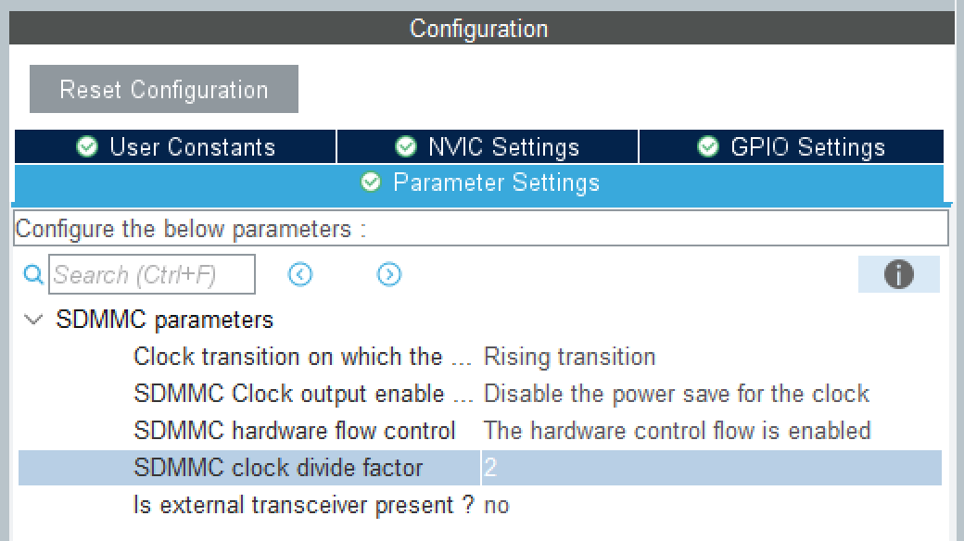Screen dimensions: 964x541
Task: Click the green check on Parameter Settings
Action: (x=371, y=182)
